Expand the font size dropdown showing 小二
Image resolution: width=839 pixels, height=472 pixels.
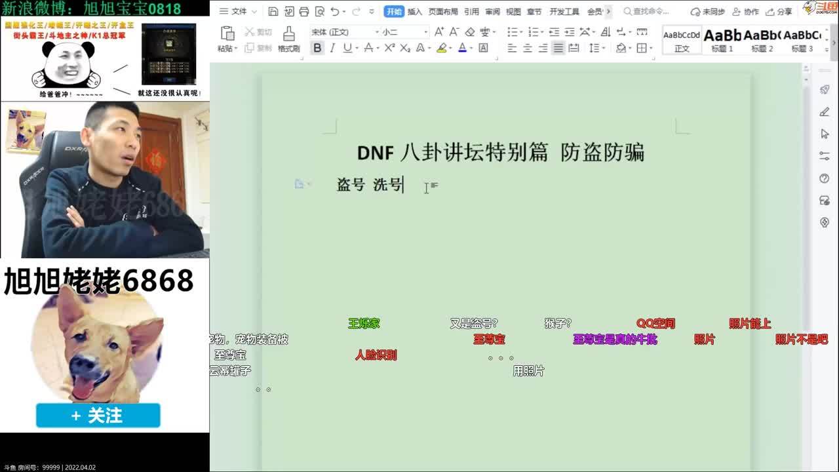tap(404, 32)
